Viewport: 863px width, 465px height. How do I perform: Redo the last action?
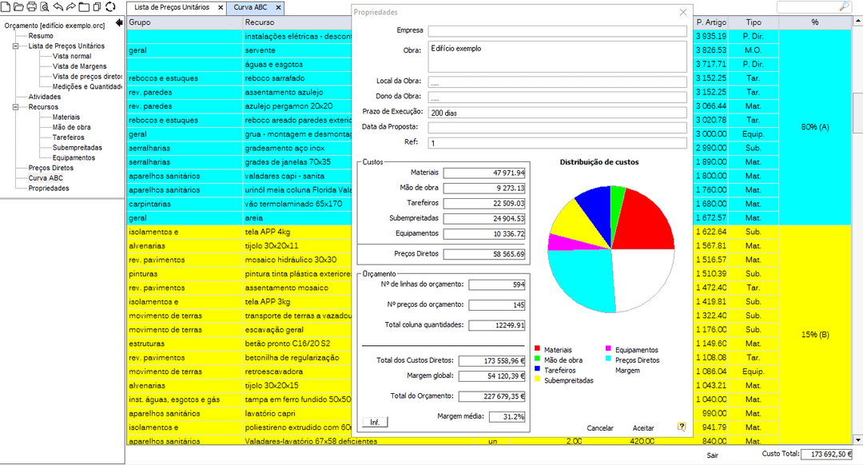tap(71, 6)
